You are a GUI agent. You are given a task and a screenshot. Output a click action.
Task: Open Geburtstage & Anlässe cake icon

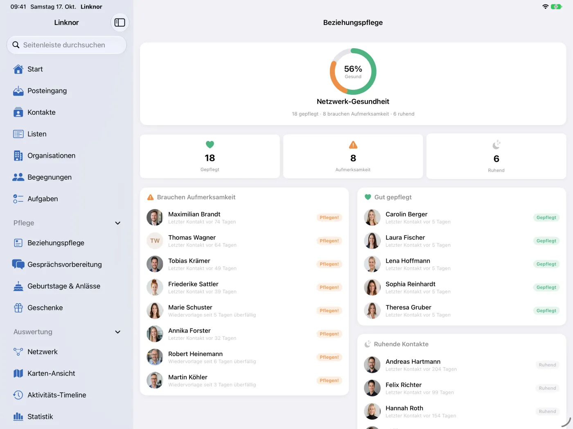[18, 286]
